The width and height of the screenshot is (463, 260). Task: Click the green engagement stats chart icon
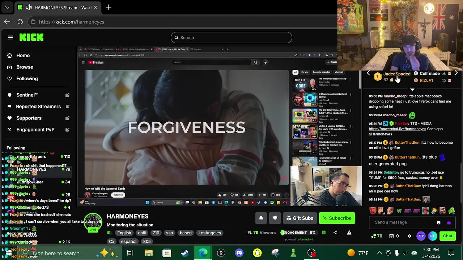324,233
